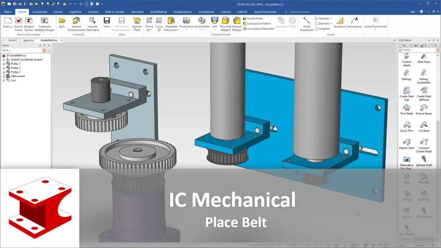Switch to Lavorazione ribbon tab
The image size is (441, 248).
[40, 12]
